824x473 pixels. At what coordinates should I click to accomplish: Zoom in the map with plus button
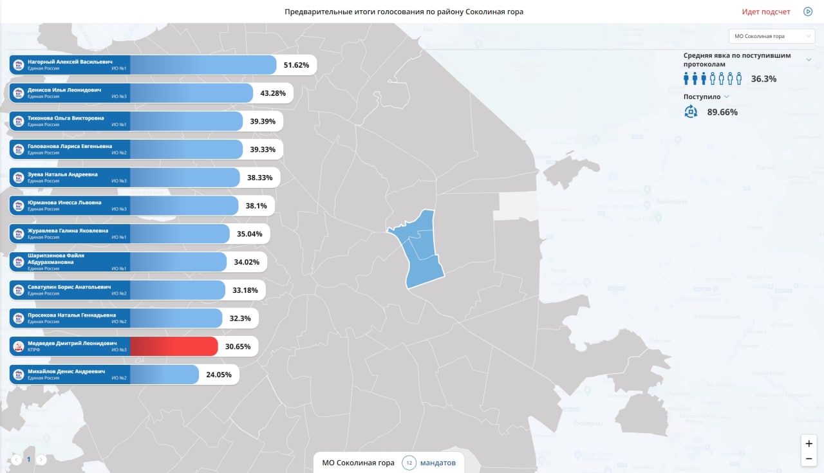809,443
